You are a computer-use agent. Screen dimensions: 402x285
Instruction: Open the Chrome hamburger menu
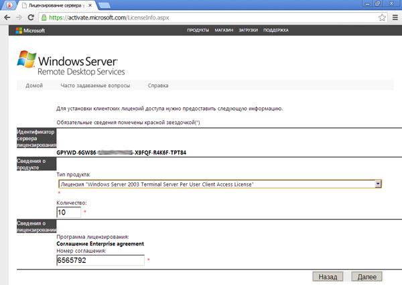tap(395, 17)
